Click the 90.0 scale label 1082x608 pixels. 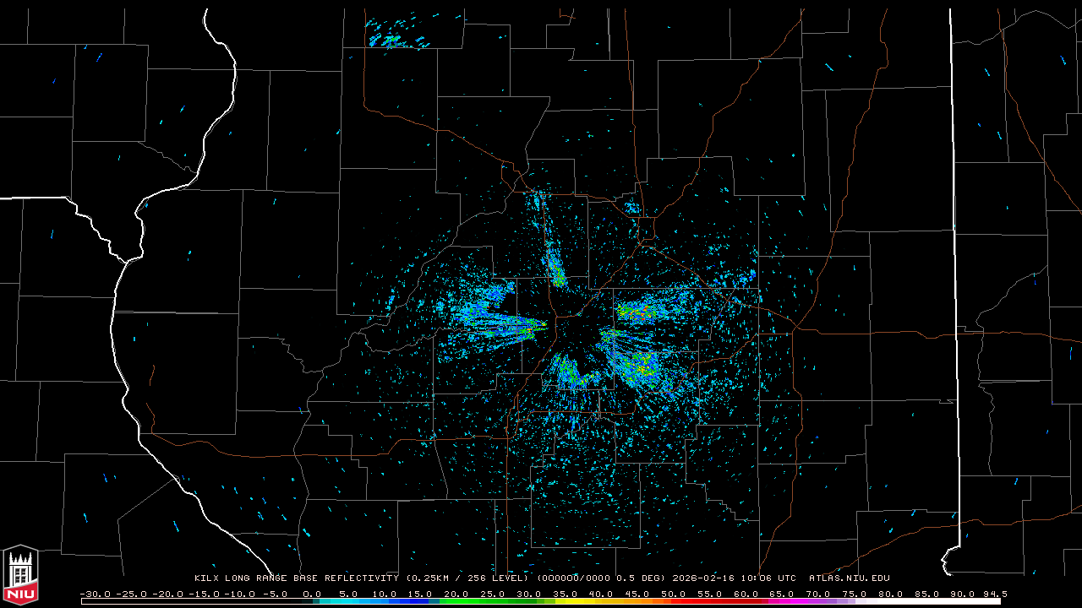(x=963, y=594)
